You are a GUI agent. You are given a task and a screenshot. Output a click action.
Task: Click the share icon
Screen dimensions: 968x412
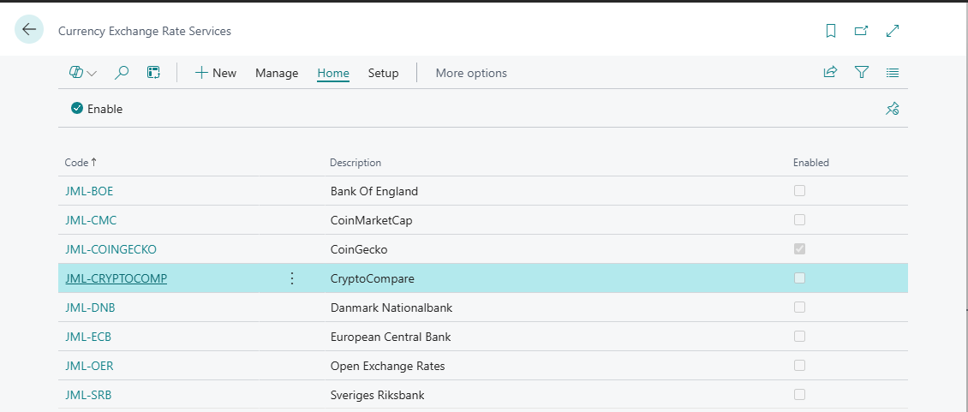(829, 73)
